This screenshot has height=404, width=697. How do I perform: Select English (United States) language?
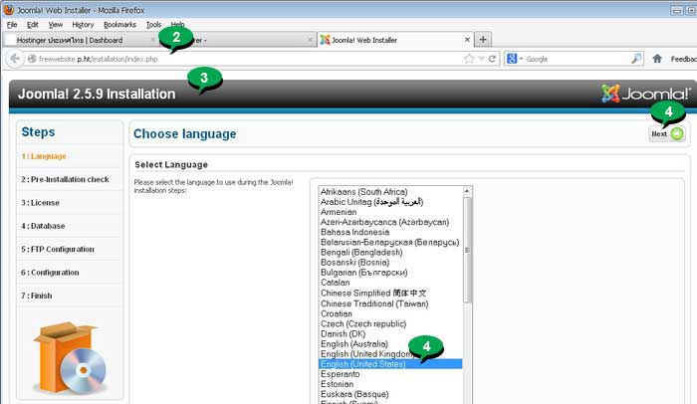coord(390,364)
